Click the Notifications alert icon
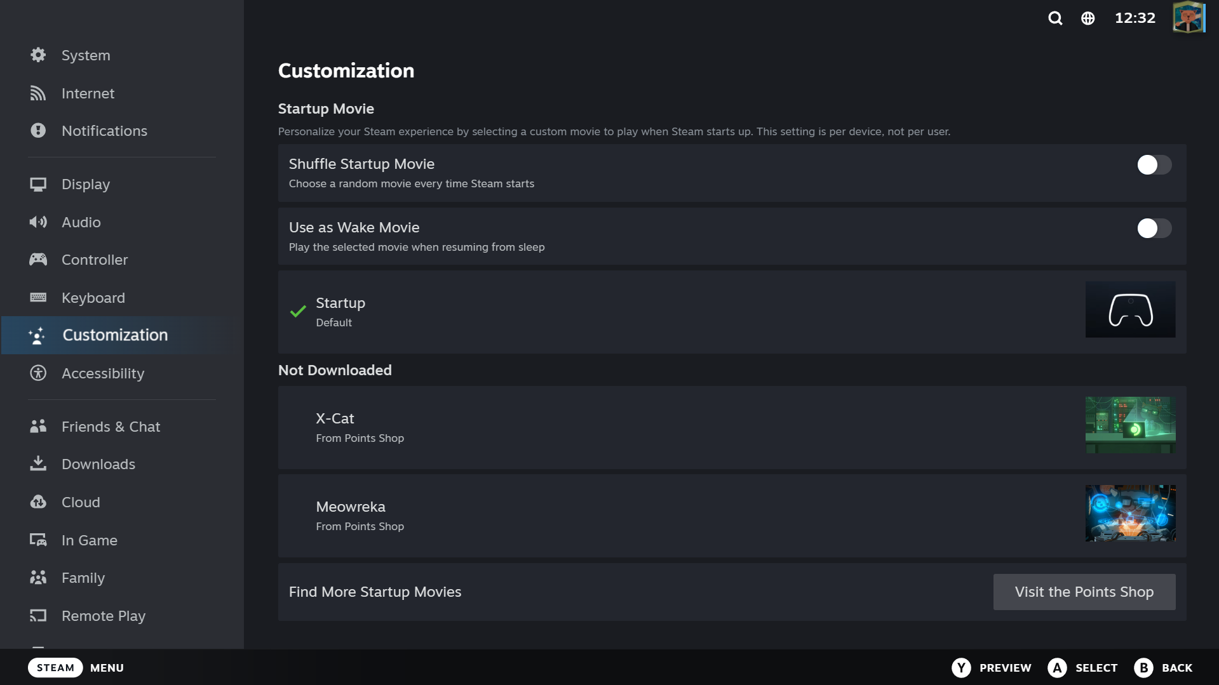This screenshot has height=685, width=1219. [x=38, y=131]
